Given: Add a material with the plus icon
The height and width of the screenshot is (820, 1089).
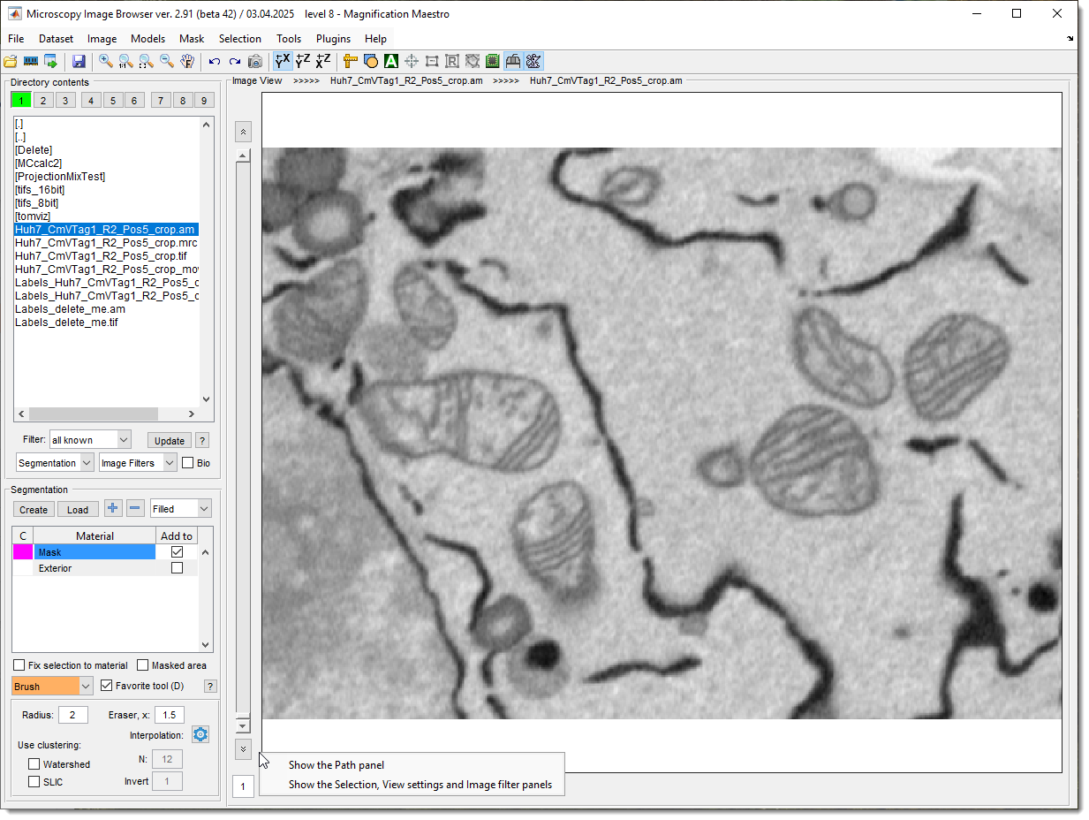Looking at the screenshot, I should tap(112, 508).
